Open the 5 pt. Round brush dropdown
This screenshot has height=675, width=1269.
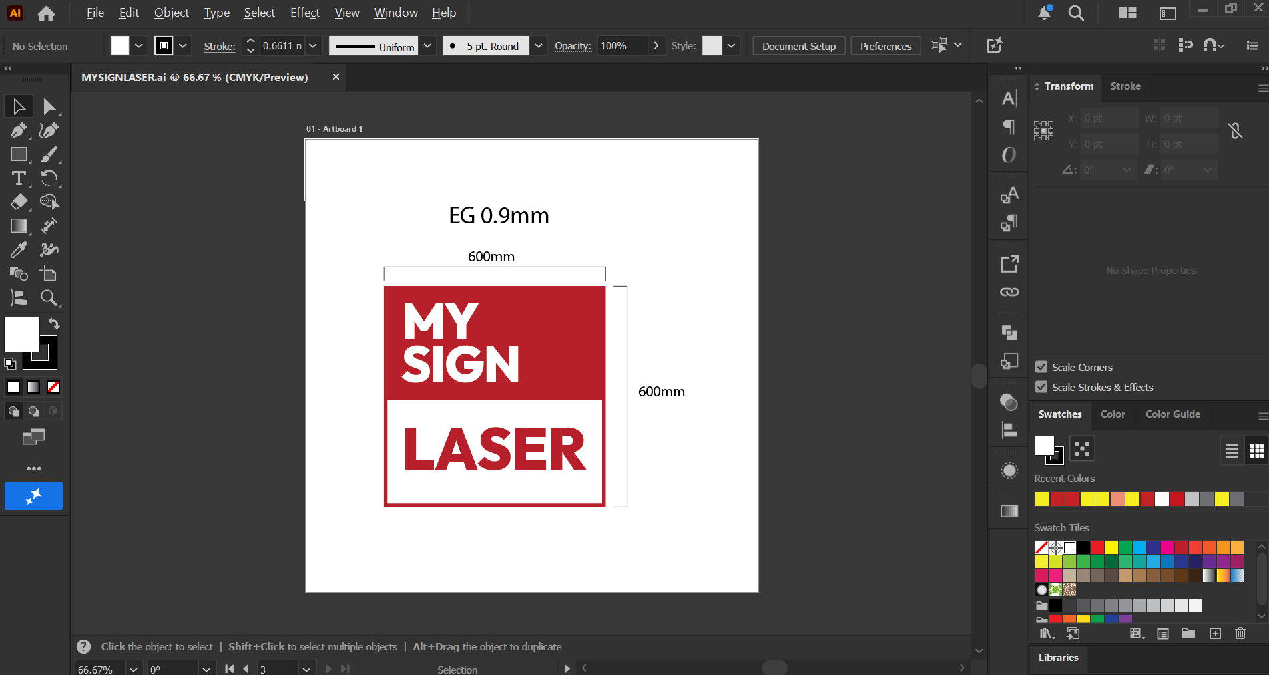[539, 45]
